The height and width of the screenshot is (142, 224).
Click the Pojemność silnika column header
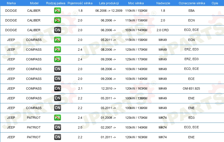[x=80, y=3]
